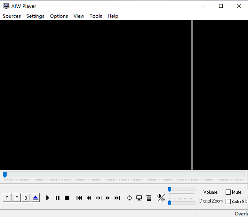
Task: Open the Tools menu
Action: (96, 16)
